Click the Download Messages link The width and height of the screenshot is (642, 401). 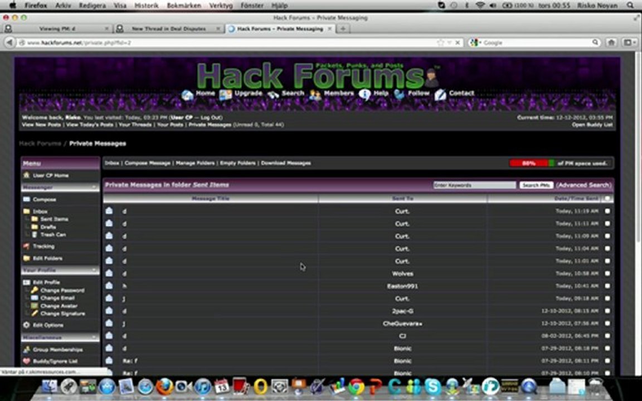286,163
